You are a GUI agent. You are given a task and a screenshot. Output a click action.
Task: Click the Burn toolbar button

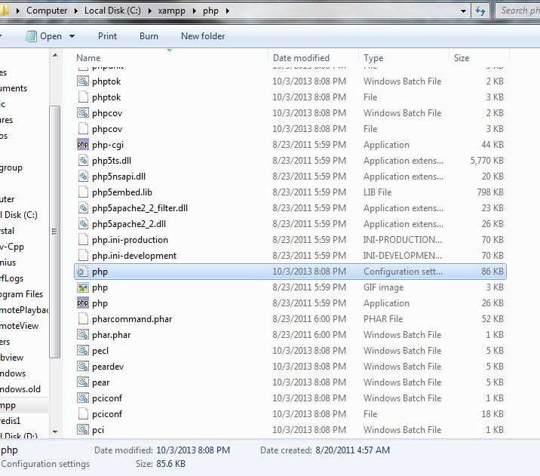(149, 36)
